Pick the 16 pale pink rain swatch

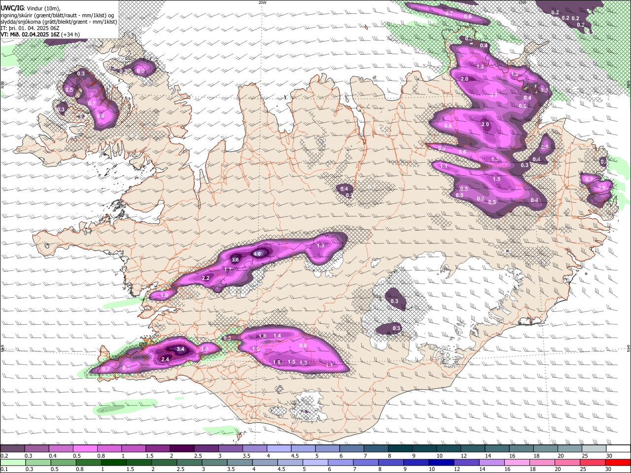(x=516, y=462)
